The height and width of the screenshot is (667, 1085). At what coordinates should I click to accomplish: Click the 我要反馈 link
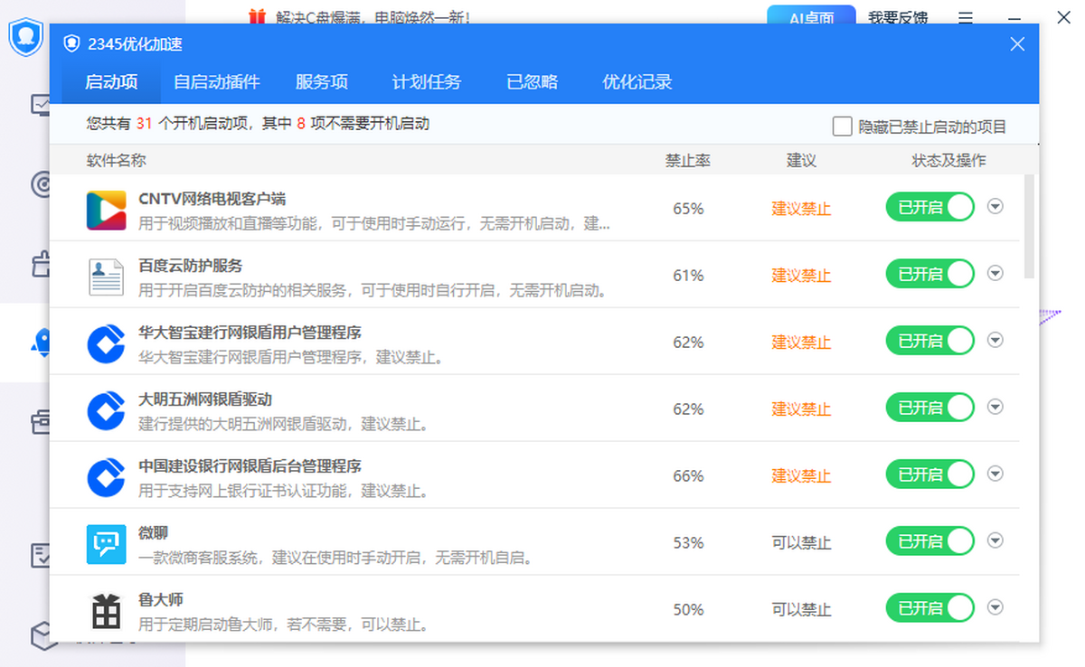click(x=898, y=18)
